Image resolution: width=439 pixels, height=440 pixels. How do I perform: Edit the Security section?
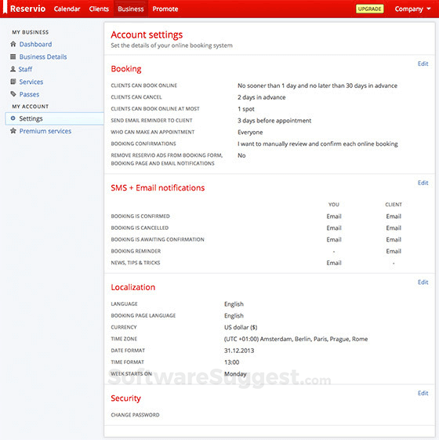423,393
